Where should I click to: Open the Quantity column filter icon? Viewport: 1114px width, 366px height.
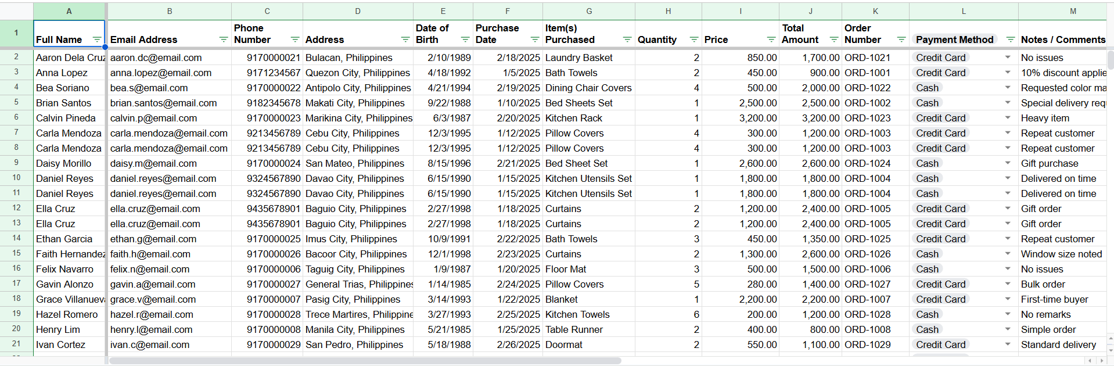[694, 40]
